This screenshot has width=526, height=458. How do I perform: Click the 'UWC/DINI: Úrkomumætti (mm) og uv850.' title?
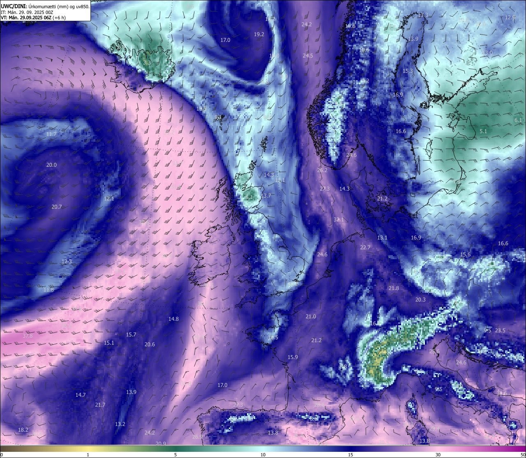point(45,6)
